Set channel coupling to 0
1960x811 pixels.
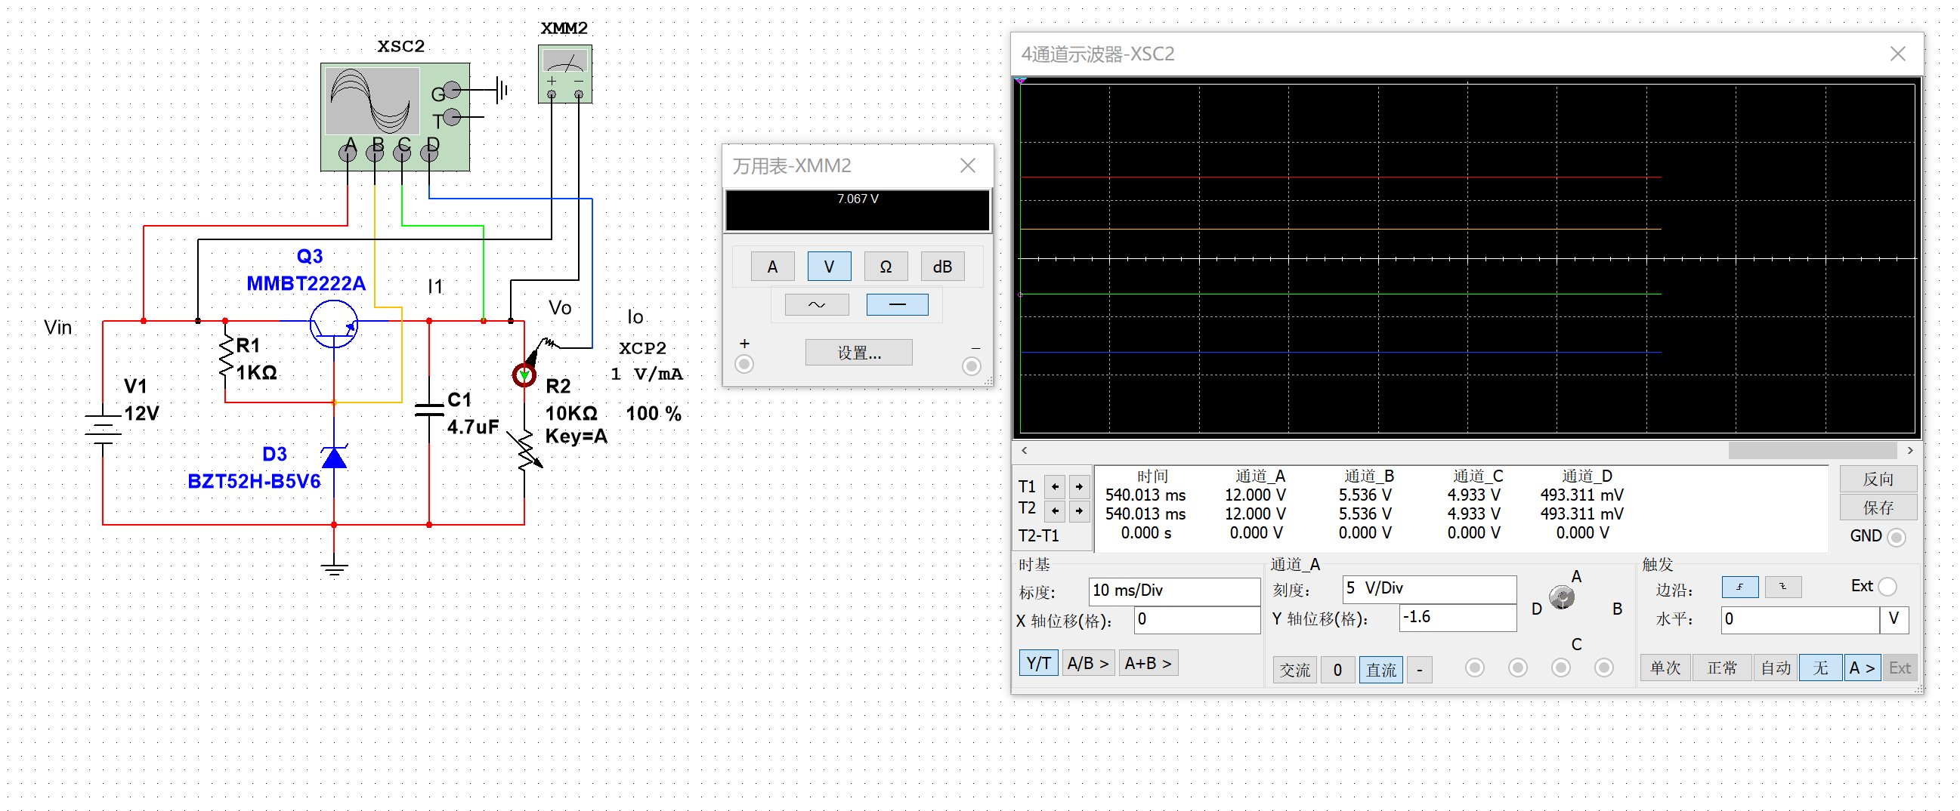tap(1337, 670)
